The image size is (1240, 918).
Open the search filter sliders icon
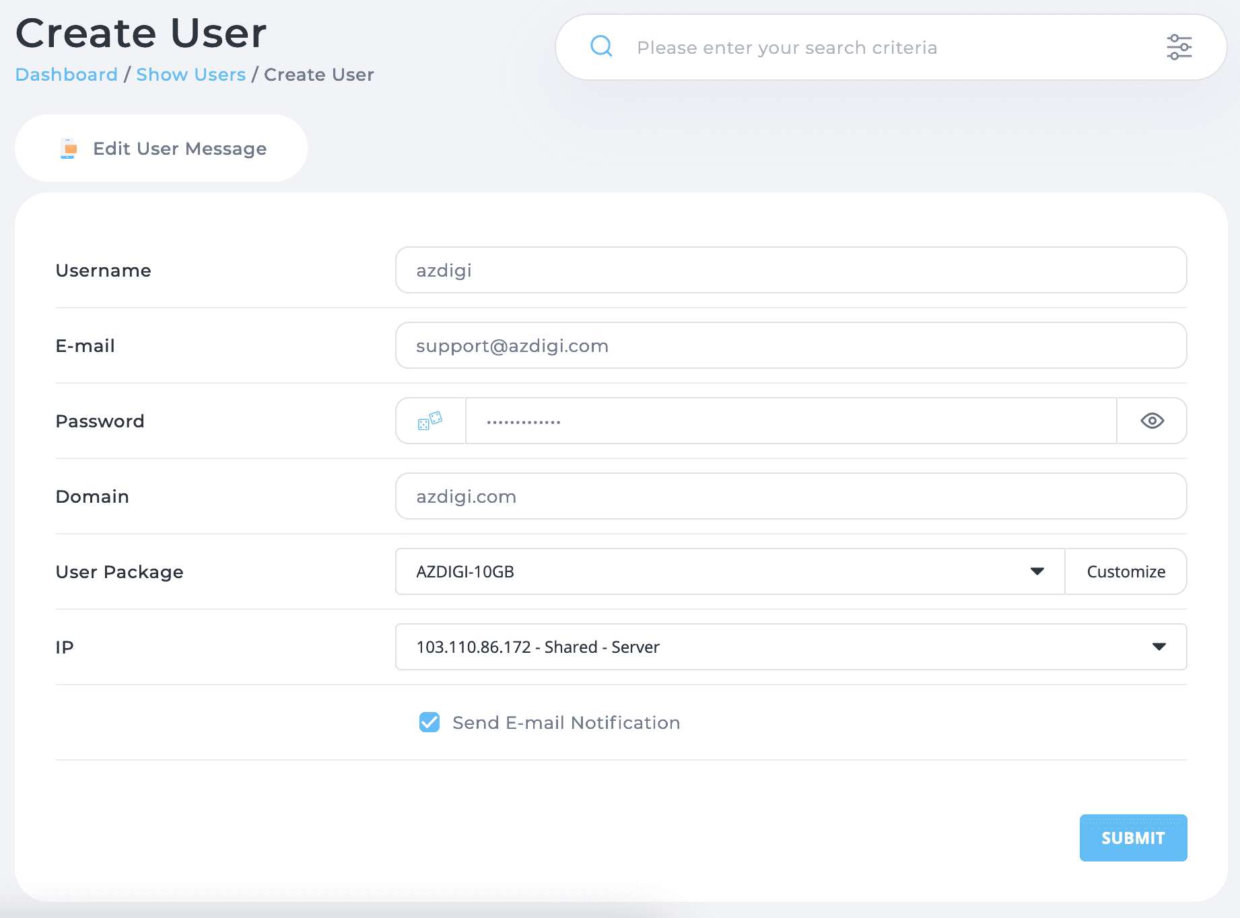(x=1180, y=46)
